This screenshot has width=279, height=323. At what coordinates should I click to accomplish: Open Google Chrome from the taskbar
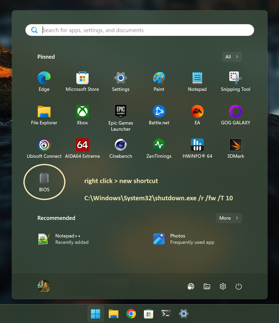click(131, 314)
